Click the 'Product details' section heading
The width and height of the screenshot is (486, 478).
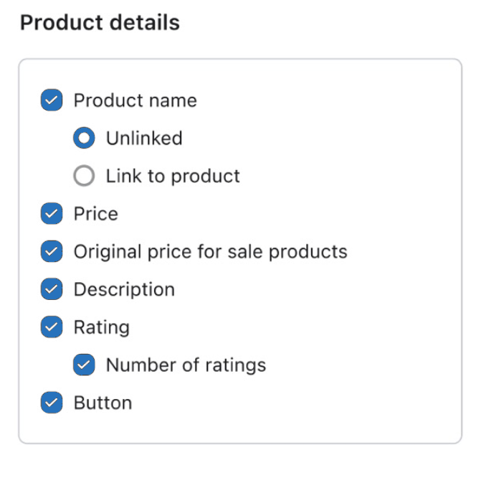(x=100, y=23)
